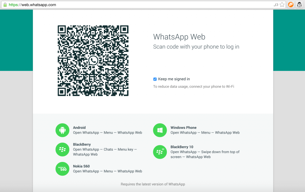Click 'Requires the latest version of WhatsApp' text
Viewport: 305px width, 192px height.
[153, 184]
